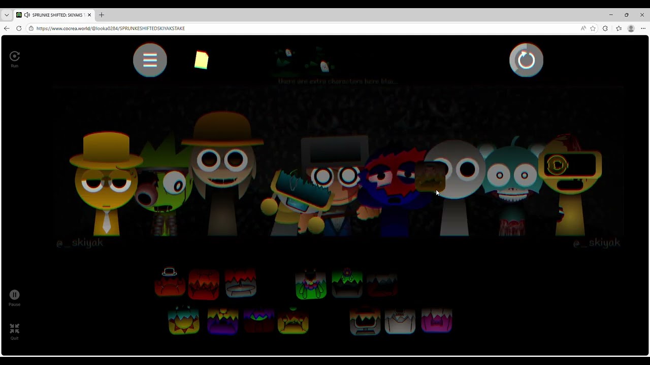The image size is (650, 365).
Task: Open the striped hamburger menu button
Action: 150,60
